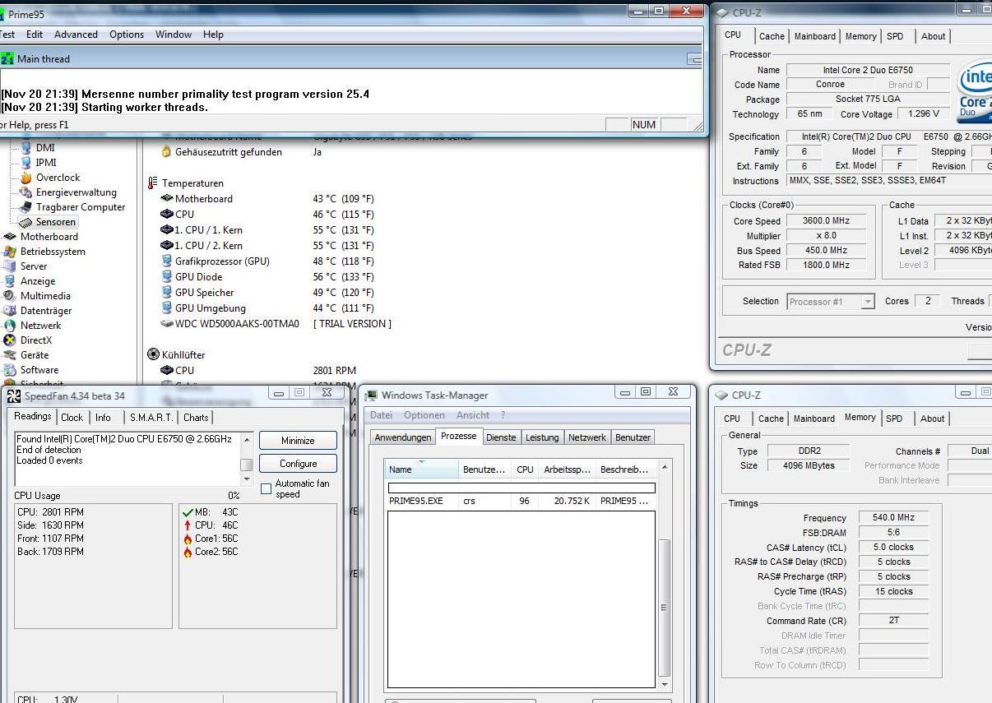Switch to SPD tab in upper CPU-Z
Image resolution: width=992 pixels, height=703 pixels.
click(x=895, y=36)
